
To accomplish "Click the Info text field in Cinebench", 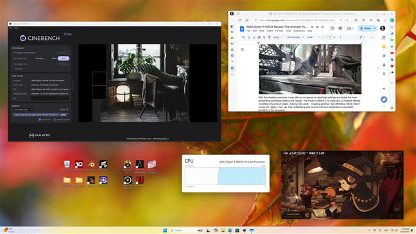I will click(50, 98).
